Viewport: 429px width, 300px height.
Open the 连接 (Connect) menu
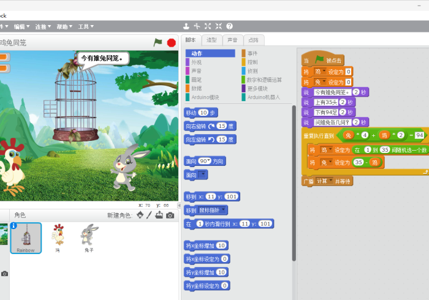tap(43, 26)
